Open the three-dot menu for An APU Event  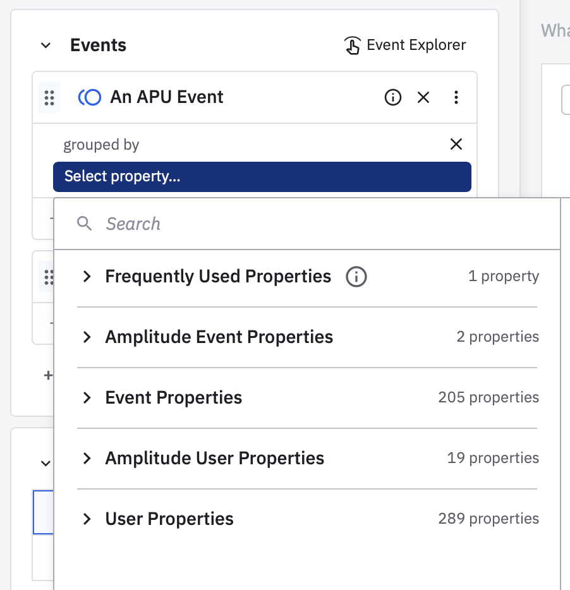point(456,97)
